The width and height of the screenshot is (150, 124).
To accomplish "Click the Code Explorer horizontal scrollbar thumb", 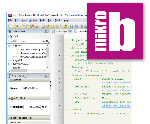I will point(19,71).
